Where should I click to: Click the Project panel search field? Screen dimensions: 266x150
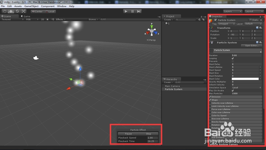tap(185, 20)
